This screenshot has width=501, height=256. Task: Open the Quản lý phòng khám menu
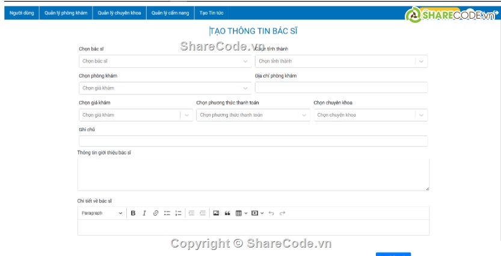66,13
